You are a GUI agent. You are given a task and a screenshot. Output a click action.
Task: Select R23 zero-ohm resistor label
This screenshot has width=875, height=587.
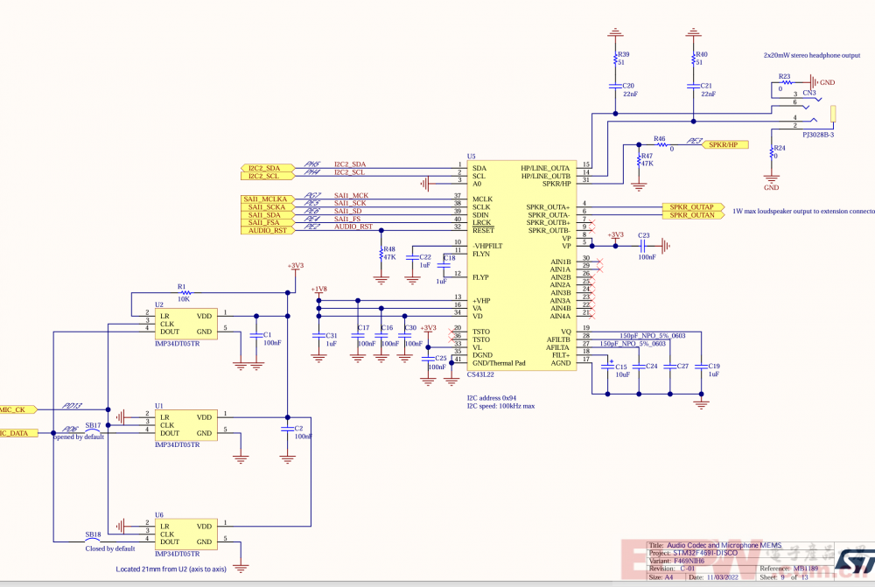pos(785,76)
